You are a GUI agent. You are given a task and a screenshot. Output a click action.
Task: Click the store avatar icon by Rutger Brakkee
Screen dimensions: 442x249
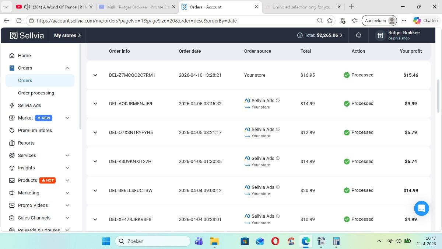380,35
